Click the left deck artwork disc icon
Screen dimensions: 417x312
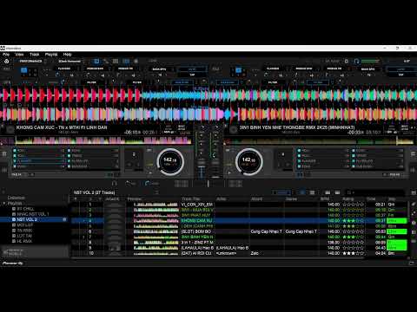click(x=10, y=129)
